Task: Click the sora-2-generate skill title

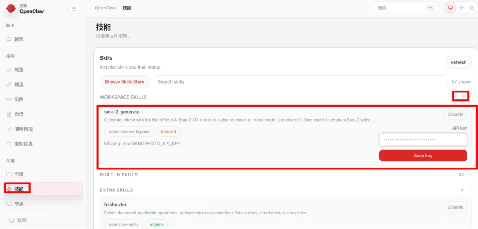Action: click(122, 112)
